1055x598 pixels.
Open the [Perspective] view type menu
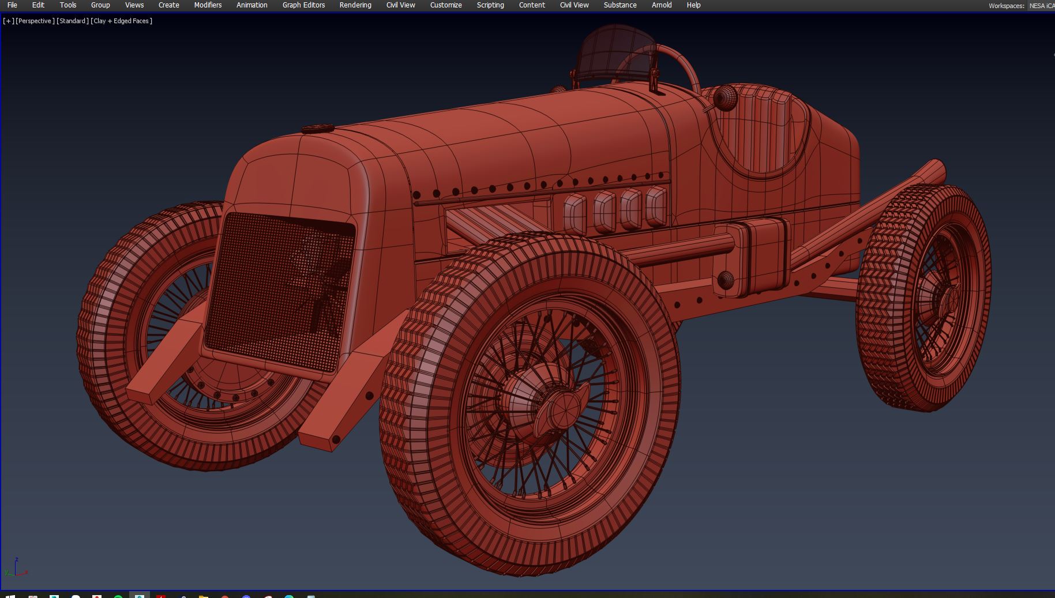point(35,21)
